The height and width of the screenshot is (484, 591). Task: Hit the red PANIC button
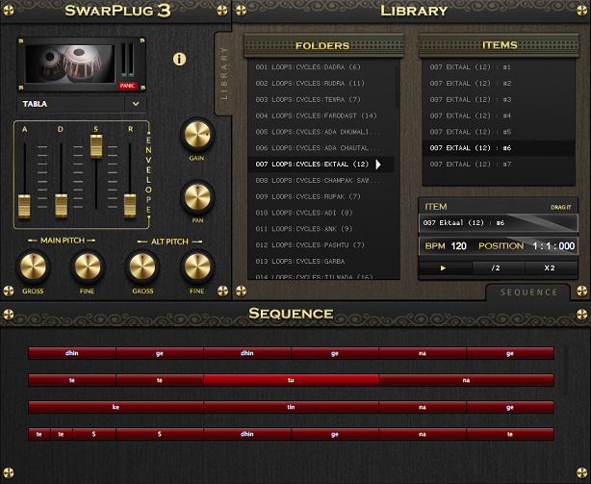coord(127,86)
